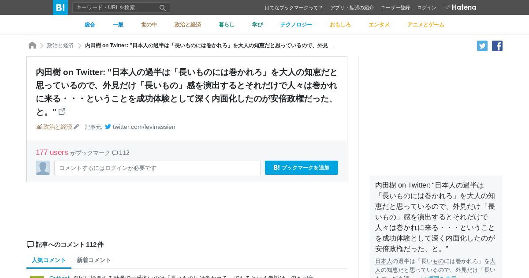Open はてなブックマークって？ link
The height and width of the screenshot is (278, 529).
294,8
